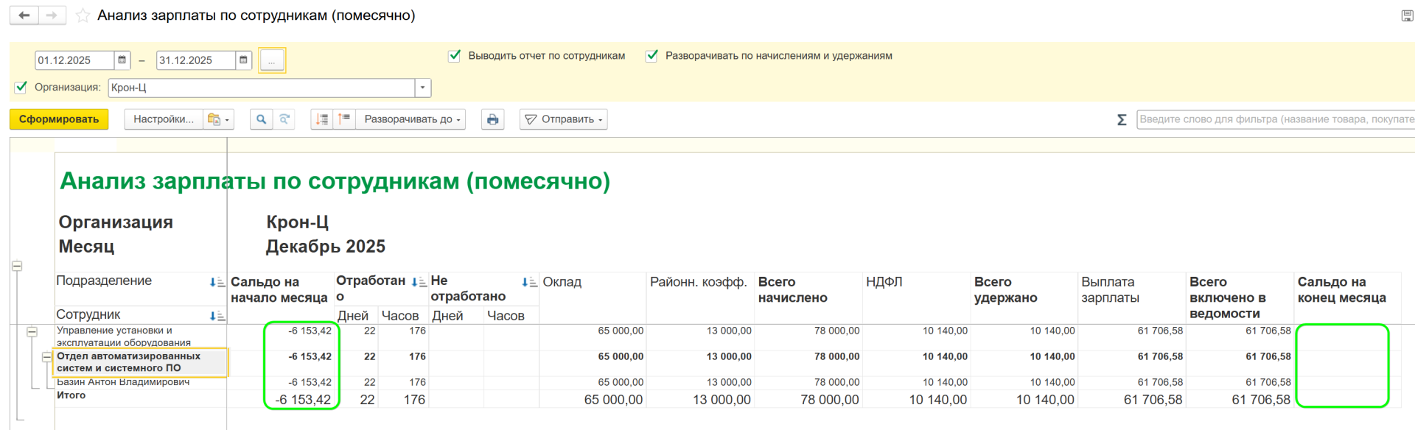Go forward using the right arrow
Screen dimensions: 1415x430
coord(51,15)
